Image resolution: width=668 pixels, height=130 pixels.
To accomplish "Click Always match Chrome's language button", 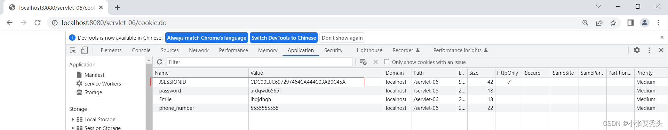I will tap(207, 38).
